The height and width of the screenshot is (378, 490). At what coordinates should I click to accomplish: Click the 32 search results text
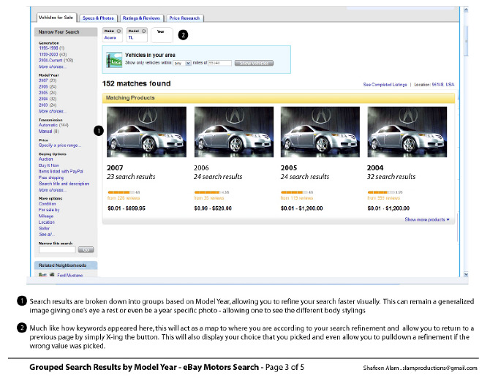click(x=391, y=177)
